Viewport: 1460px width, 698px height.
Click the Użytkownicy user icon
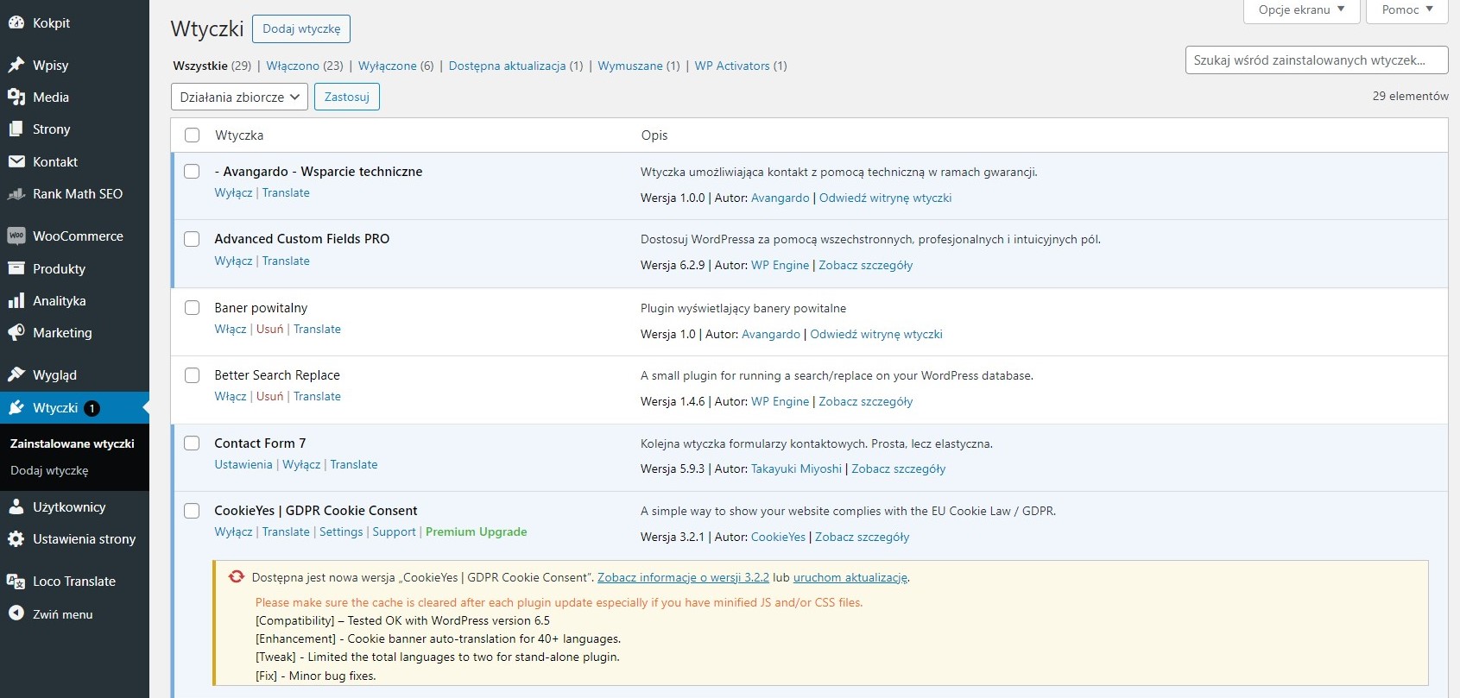pos(16,507)
